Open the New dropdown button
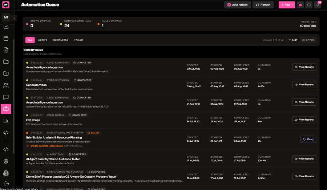327x190 pixels. pyautogui.click(x=287, y=5)
